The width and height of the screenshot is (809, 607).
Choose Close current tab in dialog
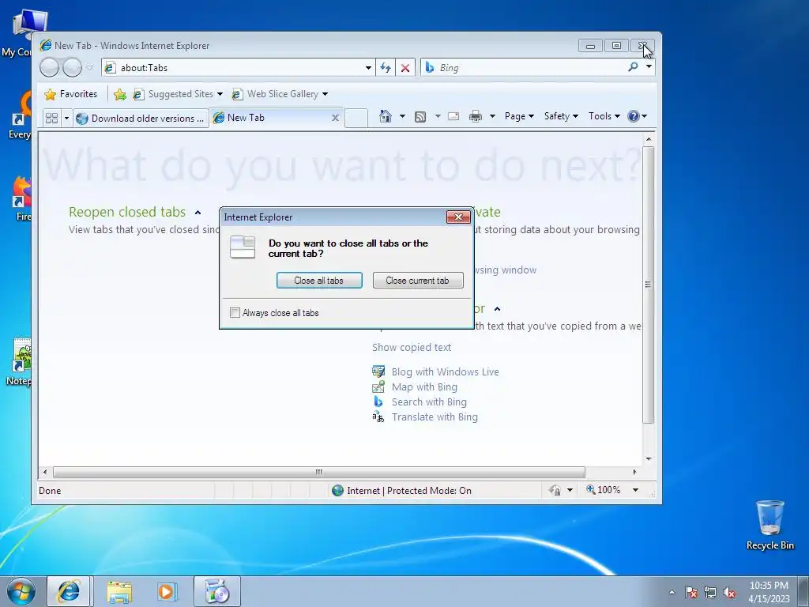418,281
